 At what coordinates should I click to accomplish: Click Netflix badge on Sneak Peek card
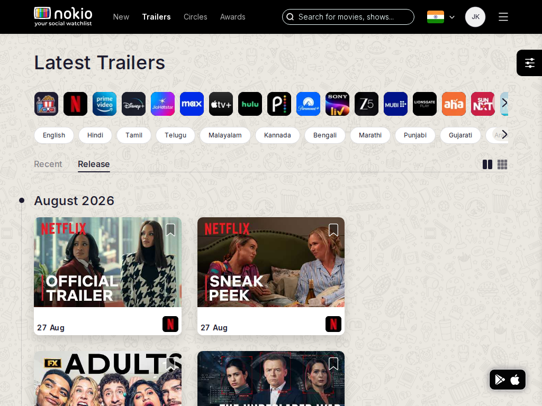(333, 324)
